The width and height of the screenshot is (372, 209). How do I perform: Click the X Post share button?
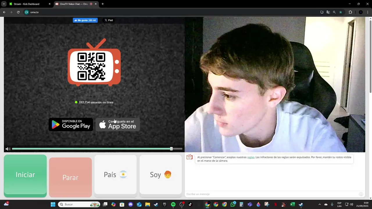[109, 20]
